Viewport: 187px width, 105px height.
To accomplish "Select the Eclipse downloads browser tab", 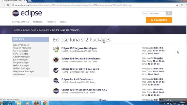I will pos(13,1).
